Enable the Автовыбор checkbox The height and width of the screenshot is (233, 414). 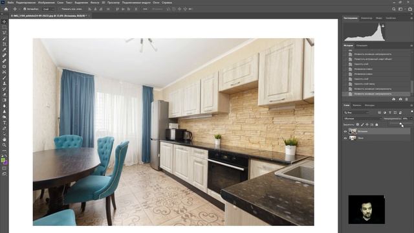click(25, 9)
